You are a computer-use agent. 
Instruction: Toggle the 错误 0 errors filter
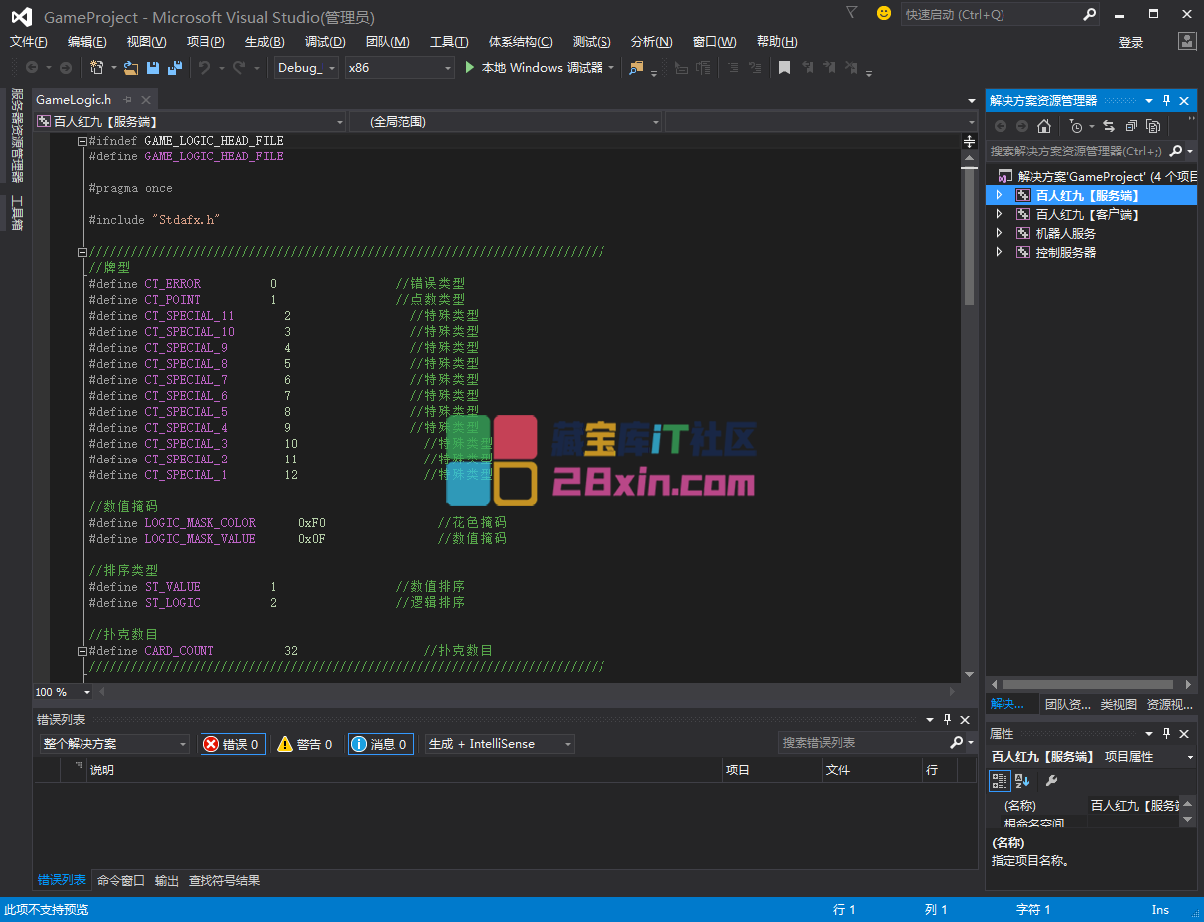pos(233,744)
